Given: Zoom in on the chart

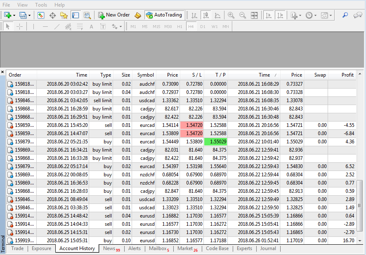Looking at the screenshot, I should pos(231,15).
